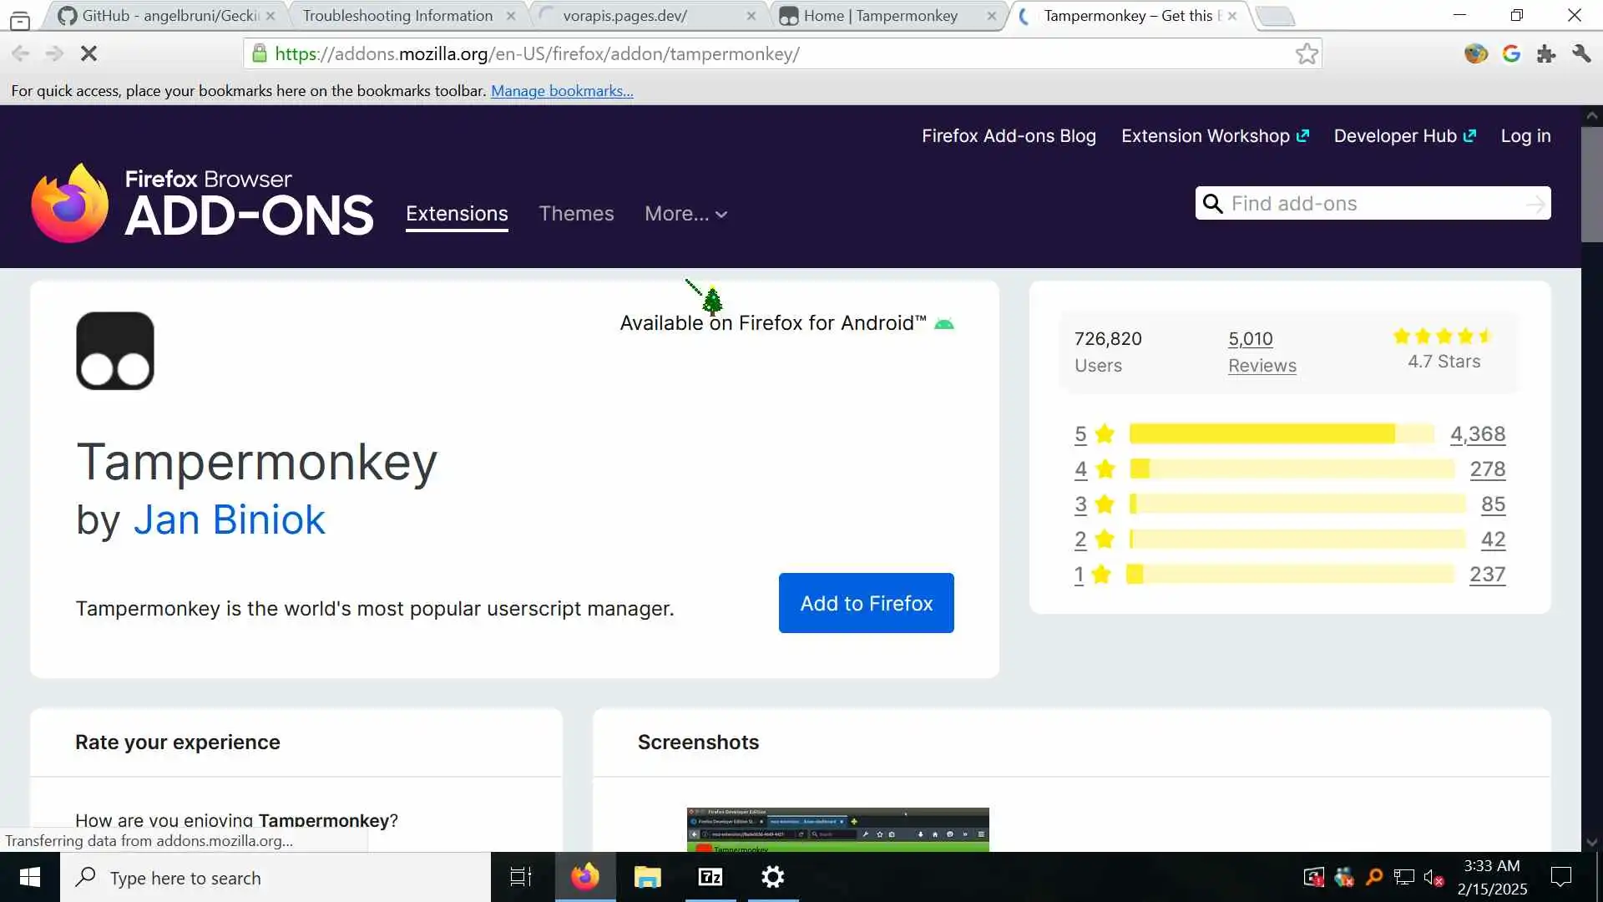
Task: Click the Tampermonkey extension logo
Action: click(x=115, y=351)
